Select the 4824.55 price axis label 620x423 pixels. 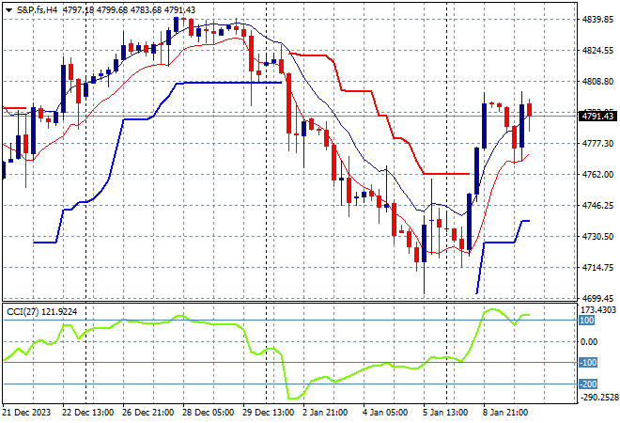pos(596,51)
